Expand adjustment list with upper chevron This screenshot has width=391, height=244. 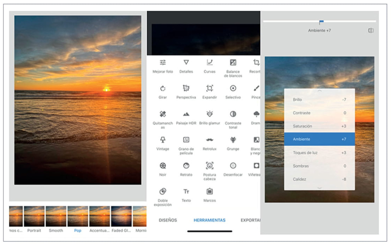[x=319, y=91]
